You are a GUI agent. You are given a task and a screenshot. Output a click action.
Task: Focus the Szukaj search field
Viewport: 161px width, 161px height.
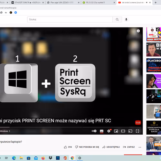pos(70,19)
